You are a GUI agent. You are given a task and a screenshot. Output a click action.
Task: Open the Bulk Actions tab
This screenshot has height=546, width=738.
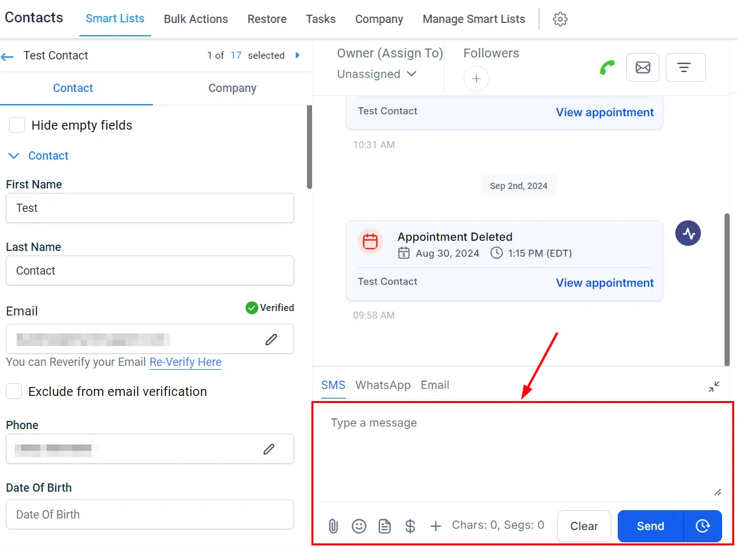(196, 19)
